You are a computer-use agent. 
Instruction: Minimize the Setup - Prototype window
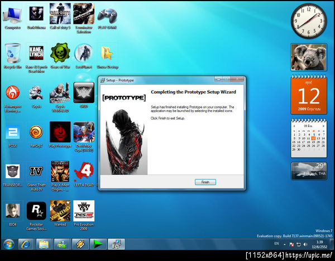(x=218, y=79)
